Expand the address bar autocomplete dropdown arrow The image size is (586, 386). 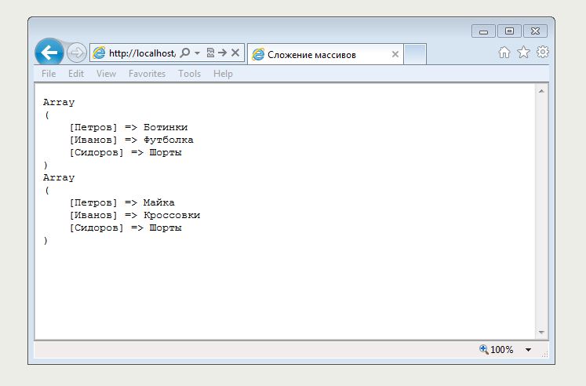(198, 53)
